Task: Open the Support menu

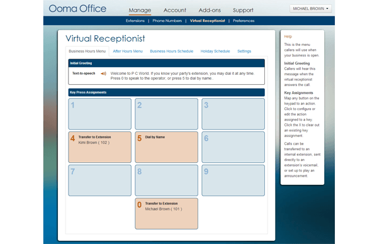Action: click(243, 10)
